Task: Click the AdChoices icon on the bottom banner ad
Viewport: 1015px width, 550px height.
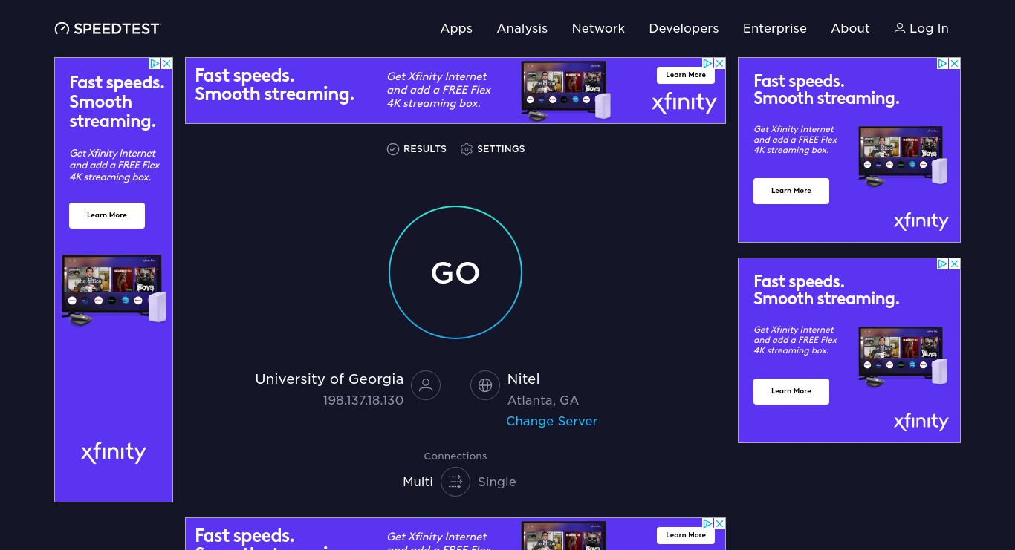Action: point(708,524)
